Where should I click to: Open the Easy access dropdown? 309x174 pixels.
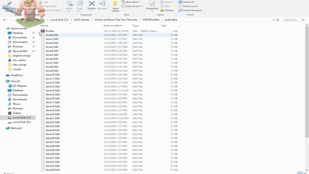tap(132, 6)
